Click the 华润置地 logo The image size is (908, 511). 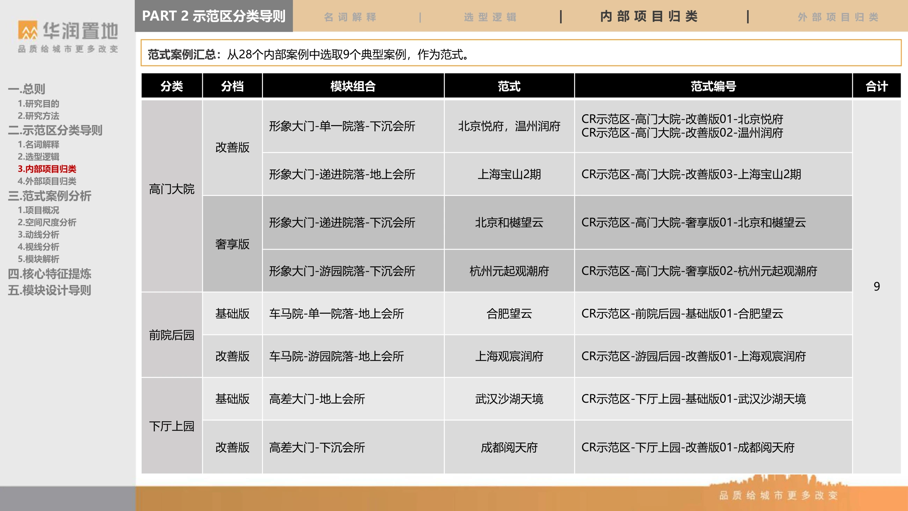tap(68, 37)
